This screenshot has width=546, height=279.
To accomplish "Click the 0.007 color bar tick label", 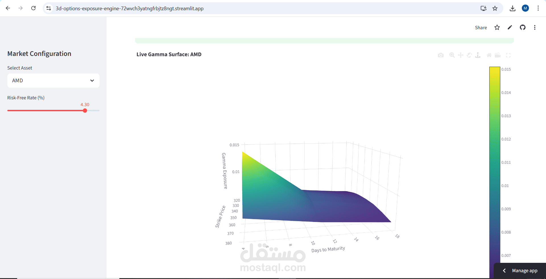I will 506,255.
